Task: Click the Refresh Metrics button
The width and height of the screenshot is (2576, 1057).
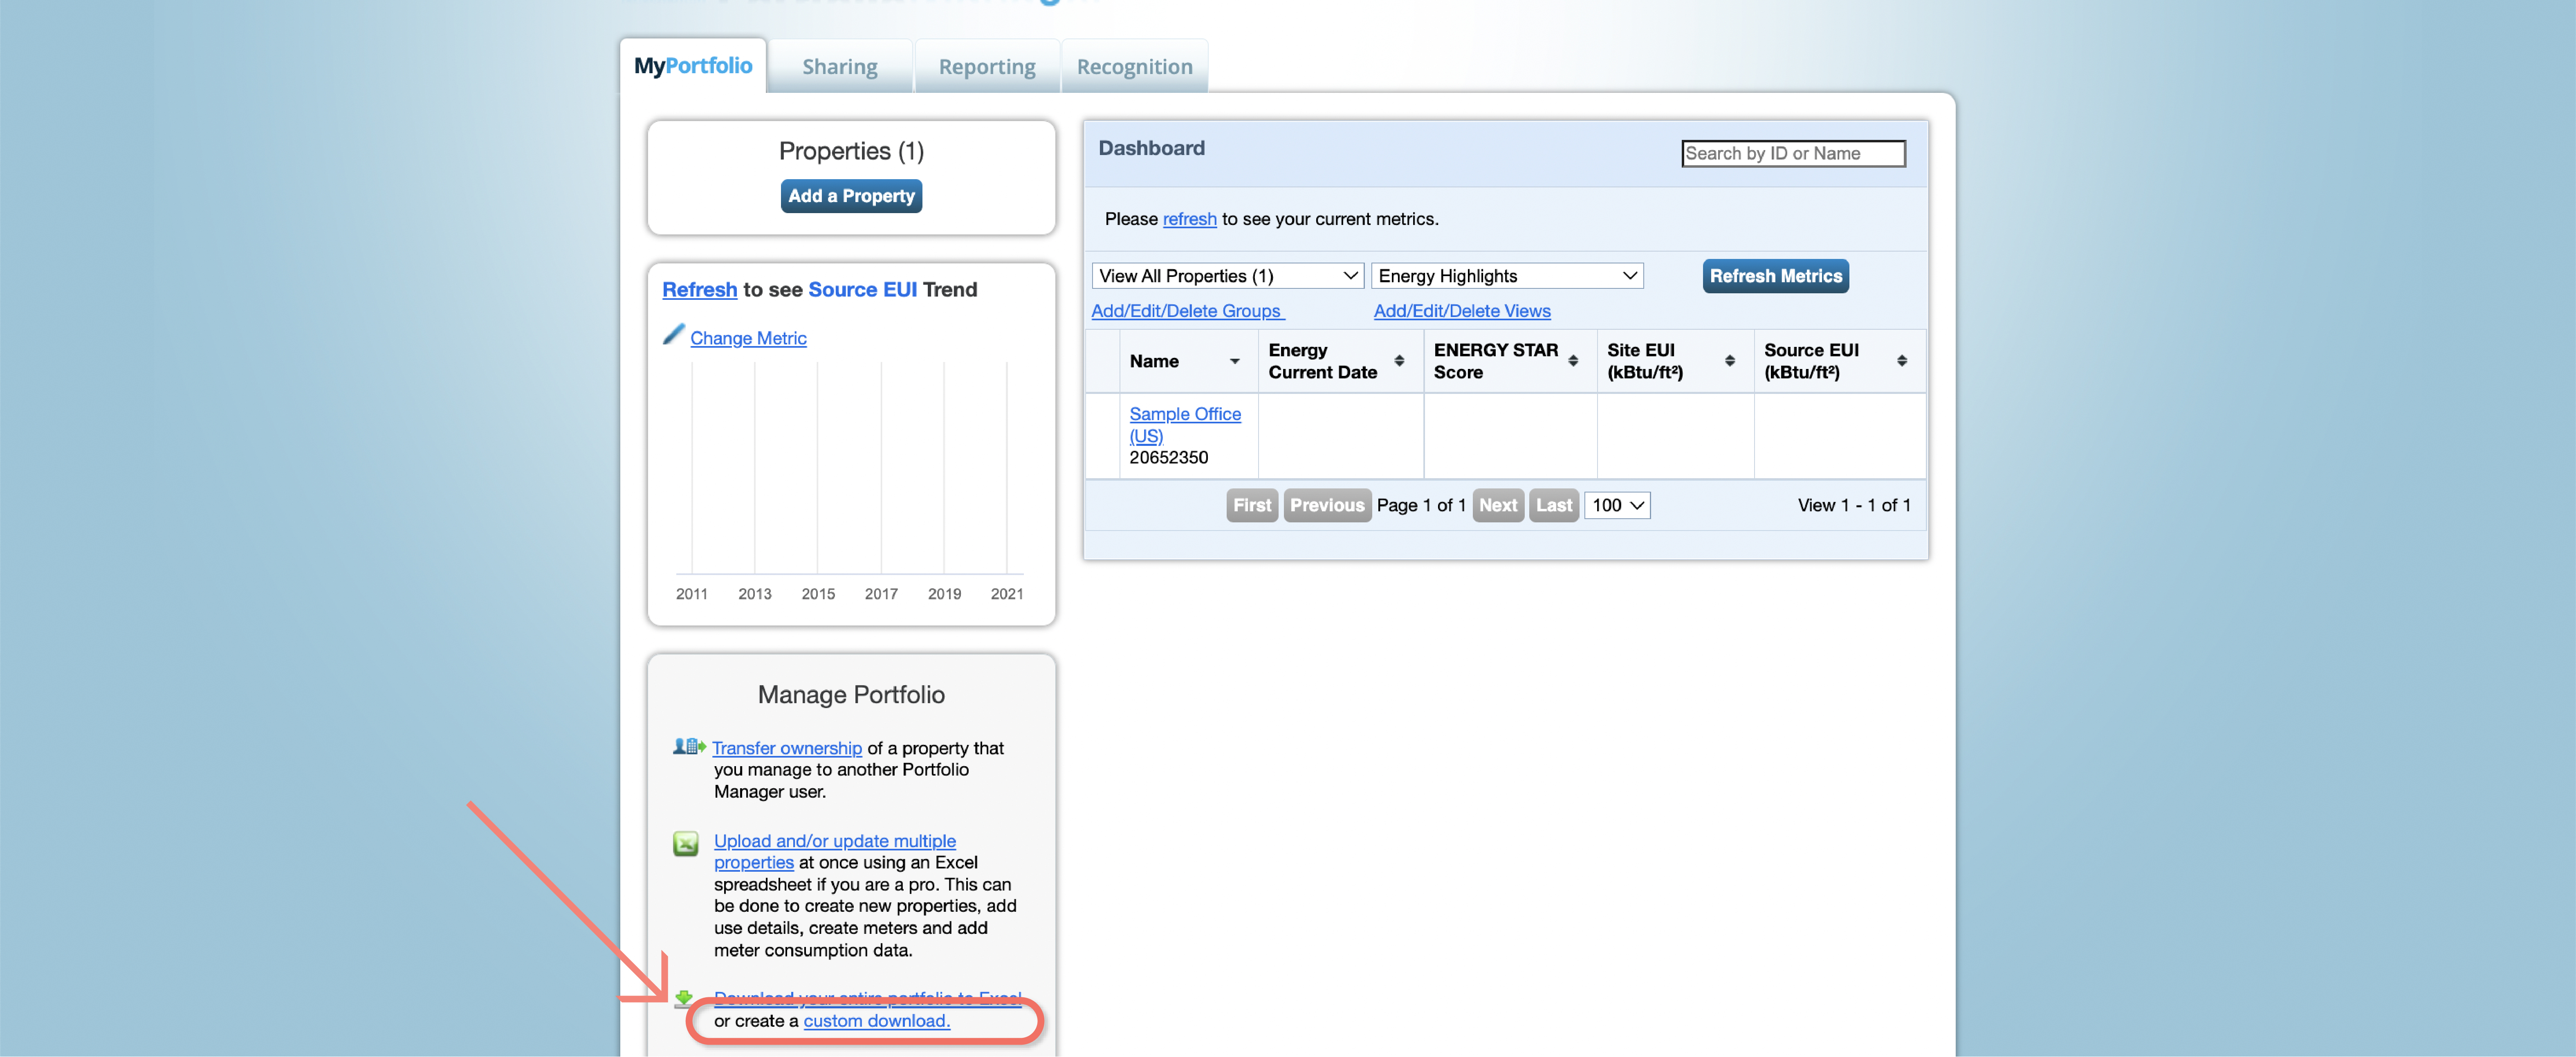Action: (1775, 276)
